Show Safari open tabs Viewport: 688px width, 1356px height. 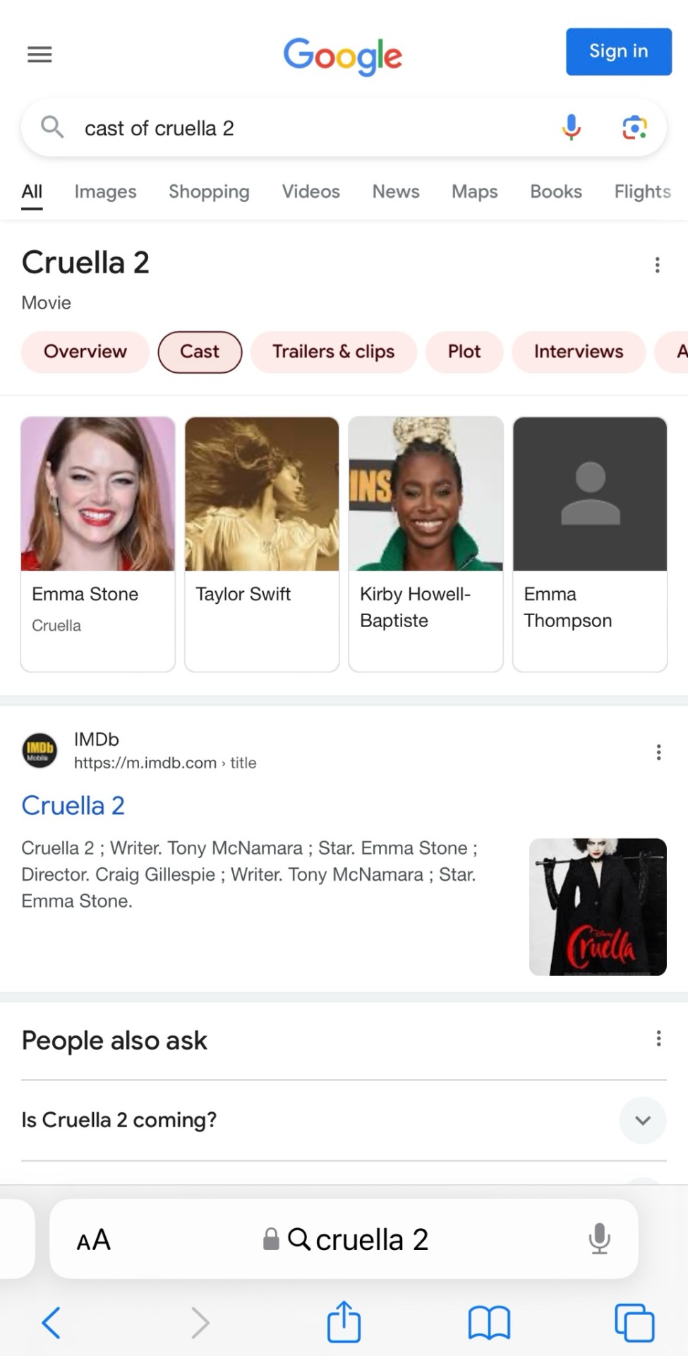click(x=634, y=1322)
